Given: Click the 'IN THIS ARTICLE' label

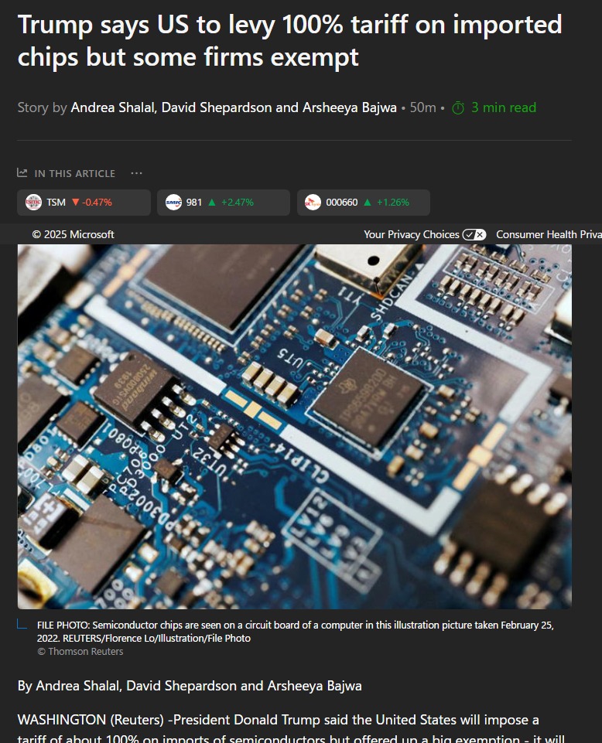Looking at the screenshot, I should (x=74, y=173).
